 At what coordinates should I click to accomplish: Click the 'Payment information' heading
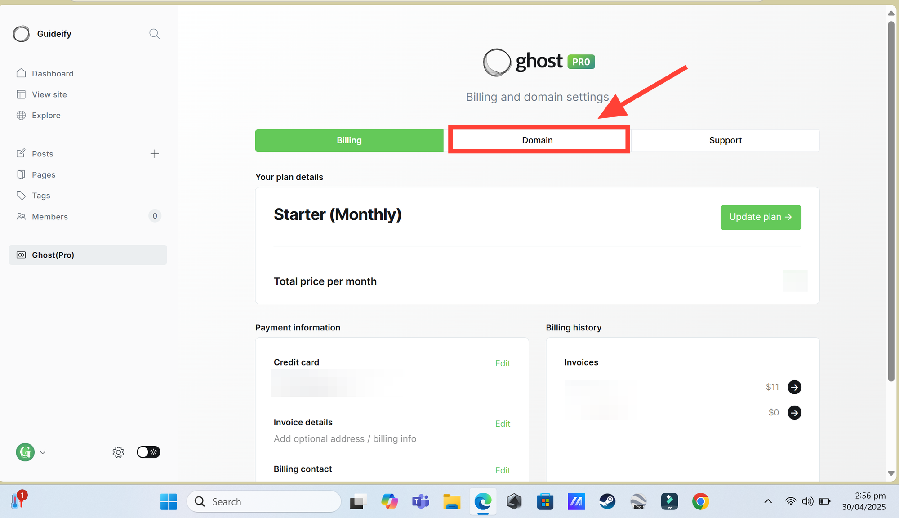click(x=298, y=328)
